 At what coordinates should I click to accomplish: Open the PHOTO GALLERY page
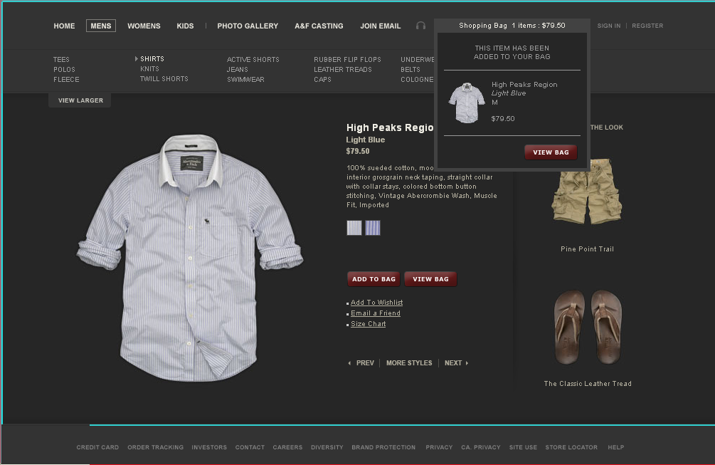coord(248,26)
